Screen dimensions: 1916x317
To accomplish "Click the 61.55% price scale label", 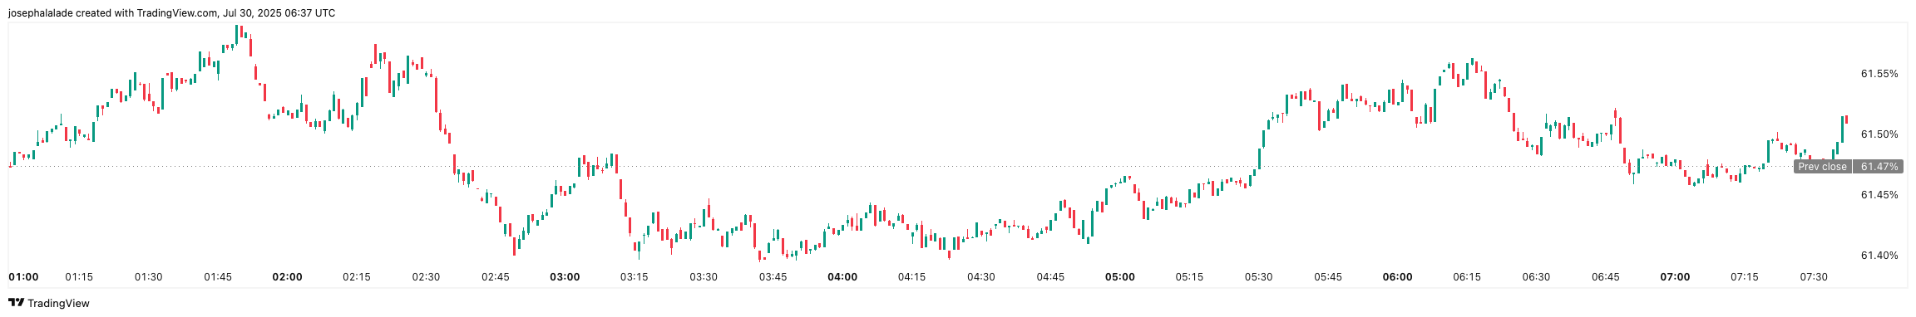I will (x=1879, y=74).
